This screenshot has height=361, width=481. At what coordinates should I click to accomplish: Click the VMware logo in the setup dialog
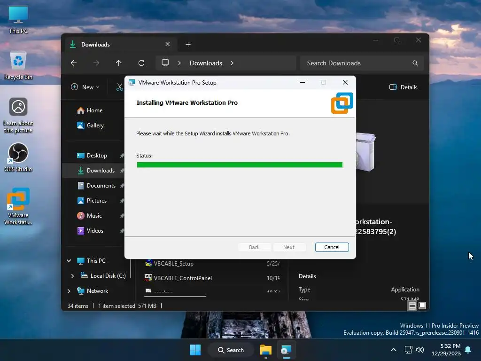[342, 103]
